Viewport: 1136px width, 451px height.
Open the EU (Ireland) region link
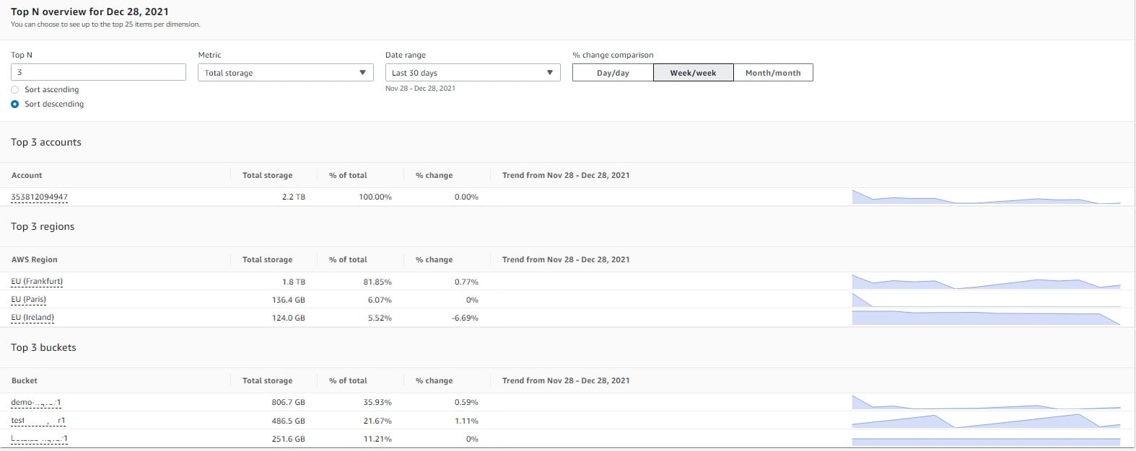pyautogui.click(x=32, y=318)
